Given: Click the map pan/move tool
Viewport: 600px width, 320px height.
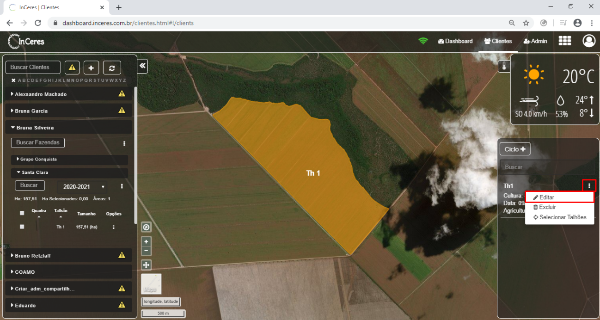Looking at the screenshot, I should (146, 265).
